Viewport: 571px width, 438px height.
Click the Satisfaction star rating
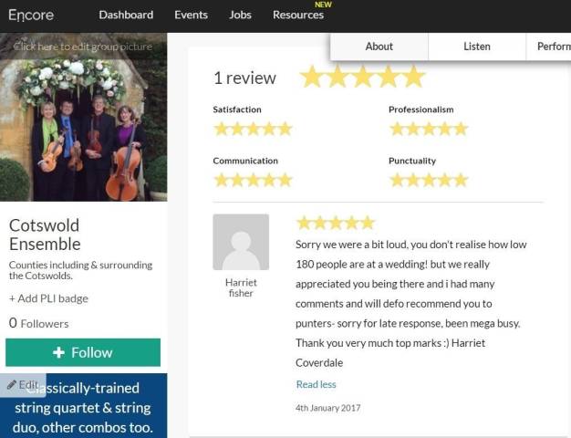coord(253,129)
